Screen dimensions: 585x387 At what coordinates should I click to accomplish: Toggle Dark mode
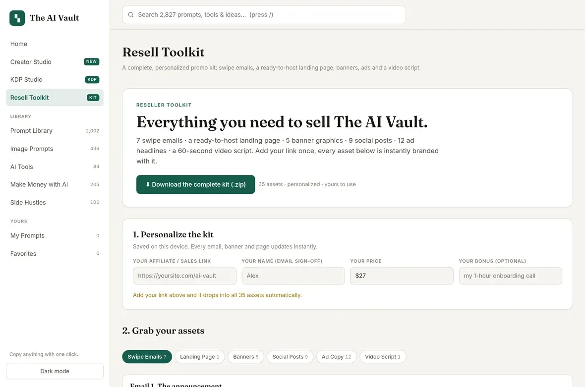[x=55, y=371]
